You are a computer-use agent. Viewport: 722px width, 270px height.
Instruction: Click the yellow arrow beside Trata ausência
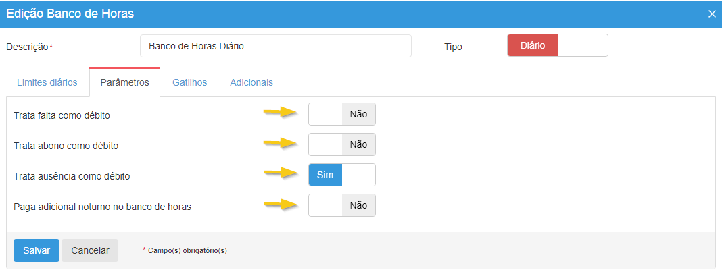click(x=281, y=173)
